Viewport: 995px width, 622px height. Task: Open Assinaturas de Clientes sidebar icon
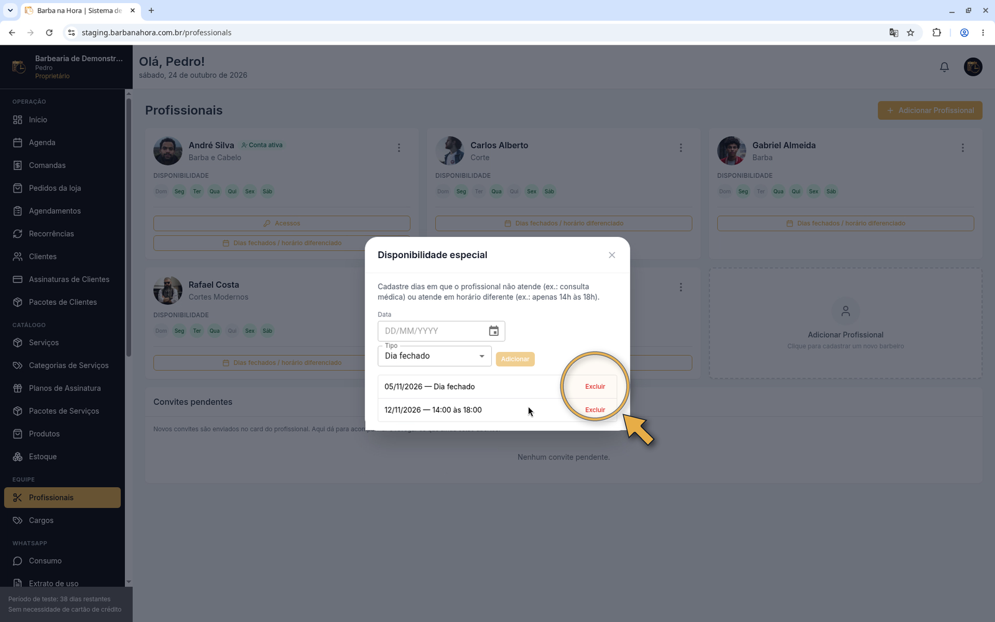[x=17, y=279]
